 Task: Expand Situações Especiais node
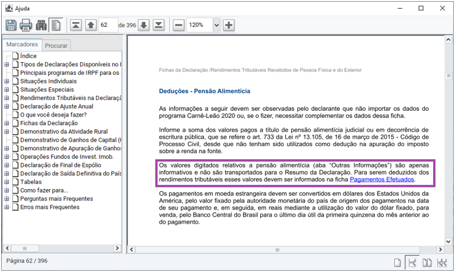coord(7,90)
